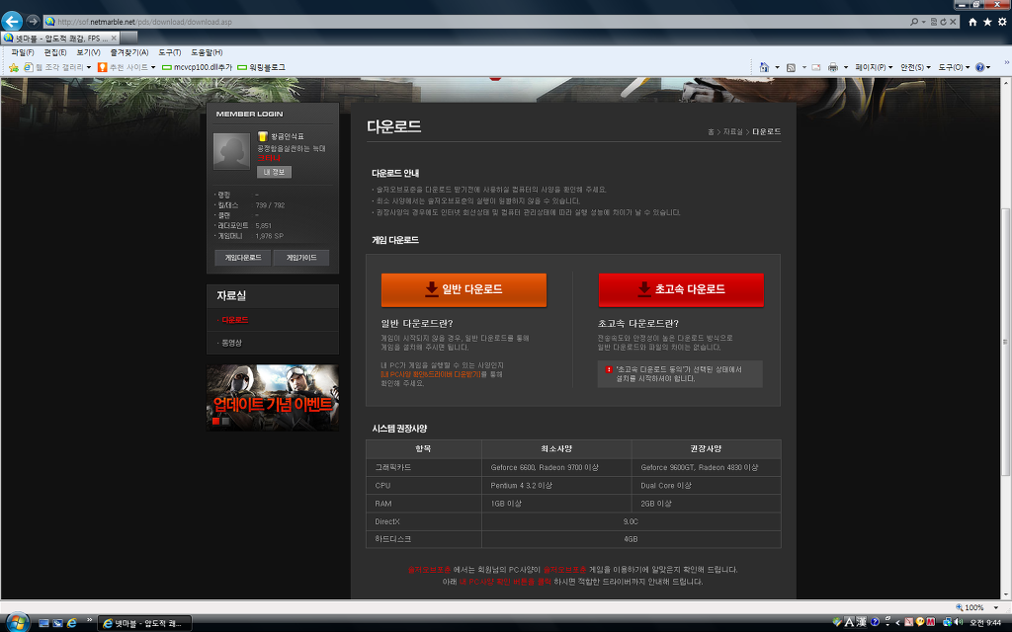Screen dimensions: 1012x632
Task: Click the taskbar clock 오전 9:44
Action: 985,623
